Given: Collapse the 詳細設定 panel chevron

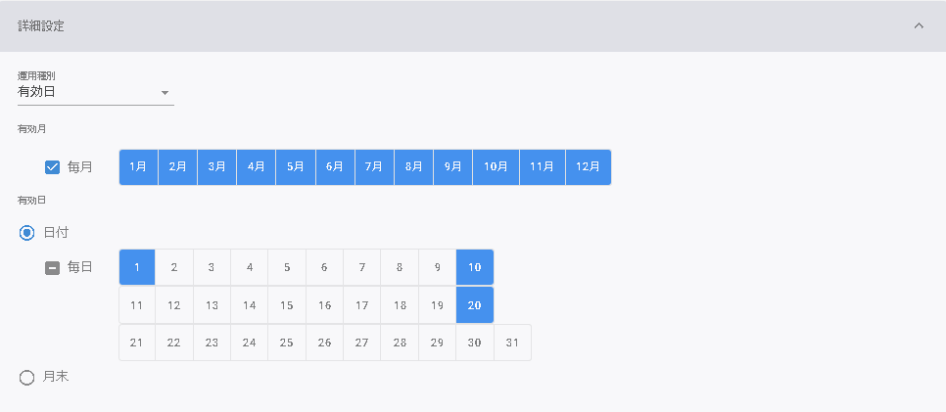Looking at the screenshot, I should coord(919,25).
